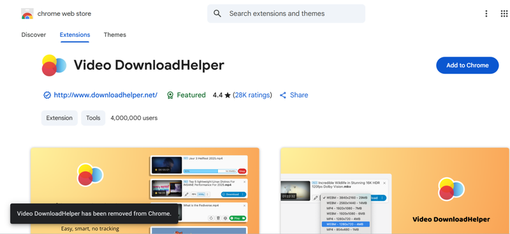Click the 4.4 rating value

point(217,95)
